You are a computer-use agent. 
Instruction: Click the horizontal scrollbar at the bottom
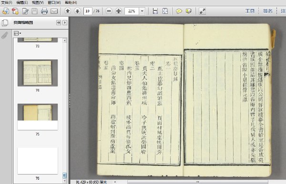pyautogui.click(x=198, y=182)
